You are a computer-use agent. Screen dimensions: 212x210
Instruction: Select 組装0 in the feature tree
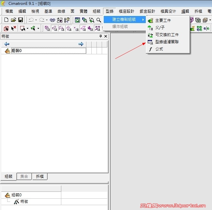pos(17,51)
